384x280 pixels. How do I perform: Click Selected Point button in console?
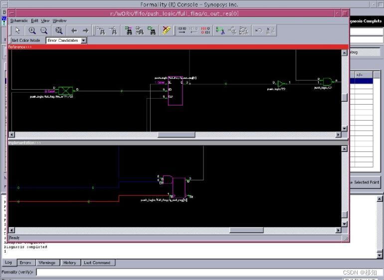point(366,182)
